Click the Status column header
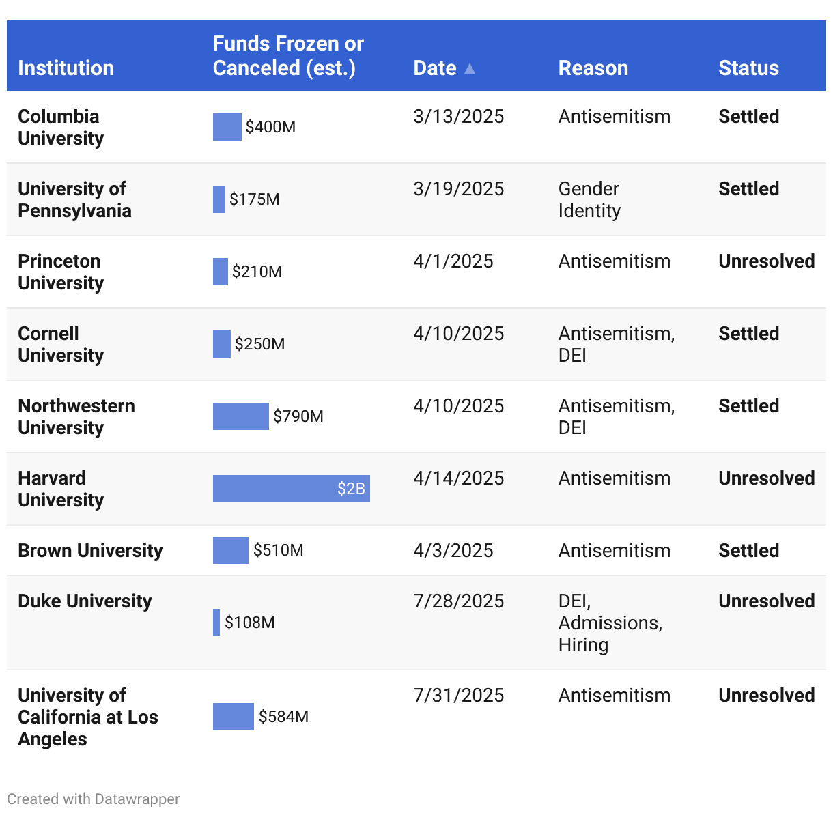 click(x=748, y=68)
